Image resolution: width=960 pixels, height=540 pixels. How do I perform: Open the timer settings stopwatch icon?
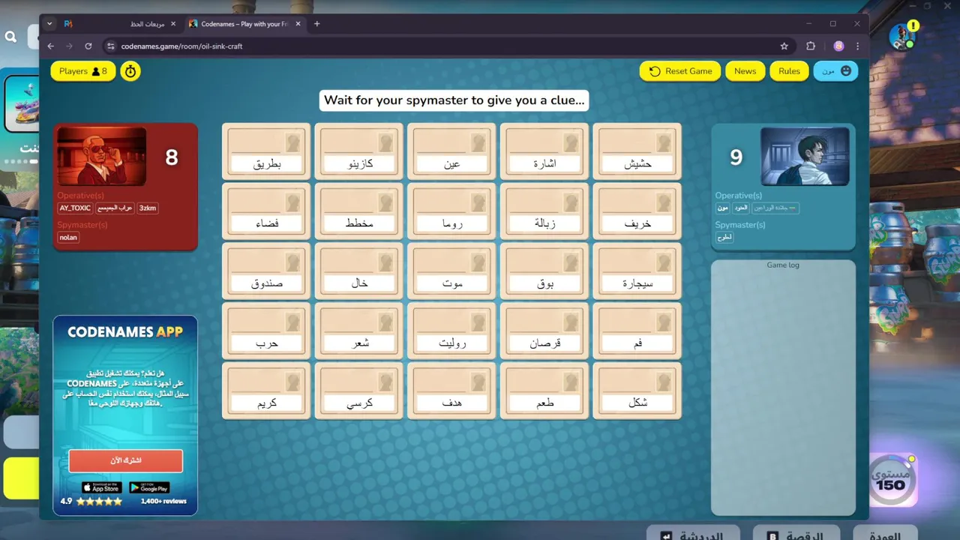point(130,71)
